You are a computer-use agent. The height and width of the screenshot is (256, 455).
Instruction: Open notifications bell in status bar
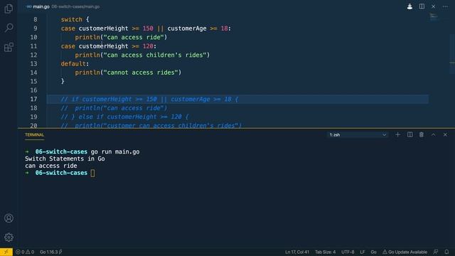tap(446, 252)
